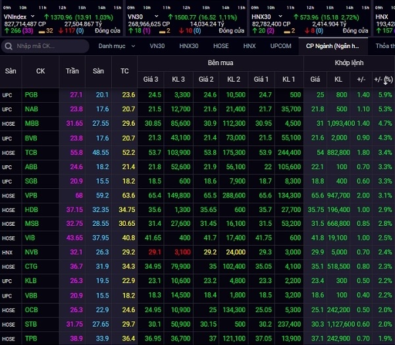The image size is (395, 345).
Task: Click HDB reference price 34.75
Action: (x=126, y=209)
